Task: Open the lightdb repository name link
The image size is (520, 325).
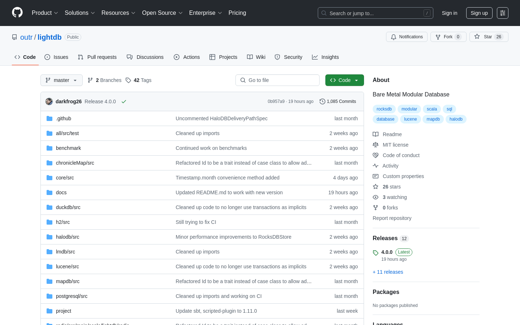Action: (49, 37)
